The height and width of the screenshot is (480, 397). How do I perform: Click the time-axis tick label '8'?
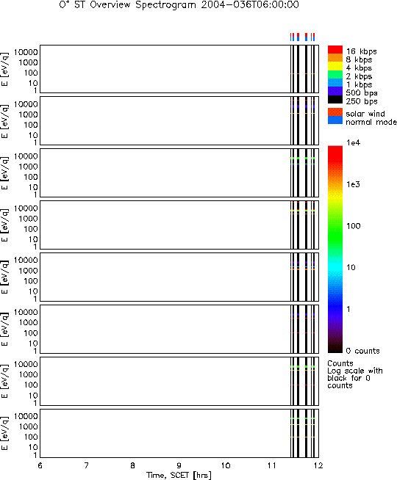click(133, 465)
